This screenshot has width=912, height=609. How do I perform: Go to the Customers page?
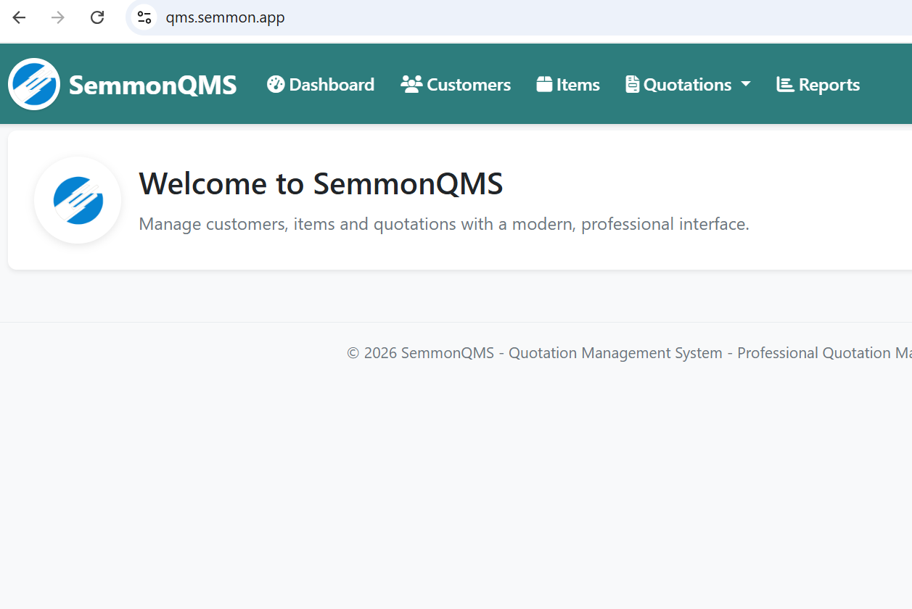click(468, 85)
